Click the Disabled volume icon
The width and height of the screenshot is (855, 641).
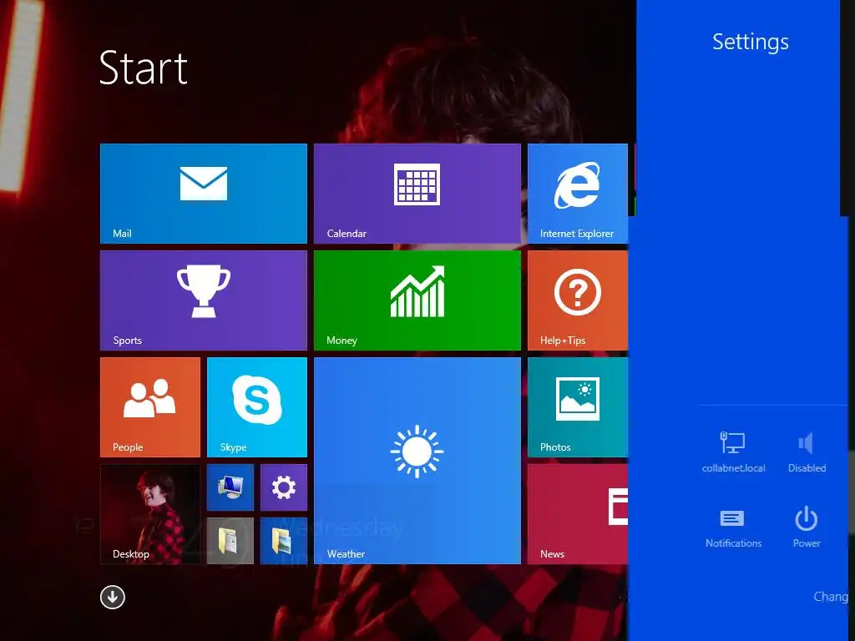(x=807, y=452)
